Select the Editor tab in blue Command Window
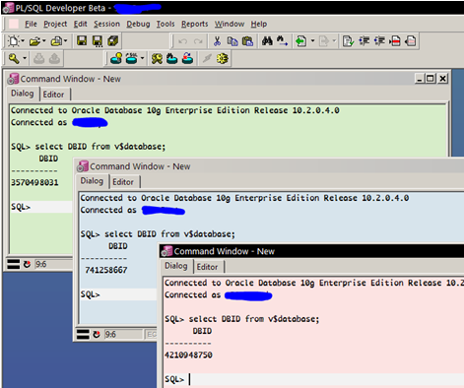The width and height of the screenshot is (464, 388). coord(123,182)
